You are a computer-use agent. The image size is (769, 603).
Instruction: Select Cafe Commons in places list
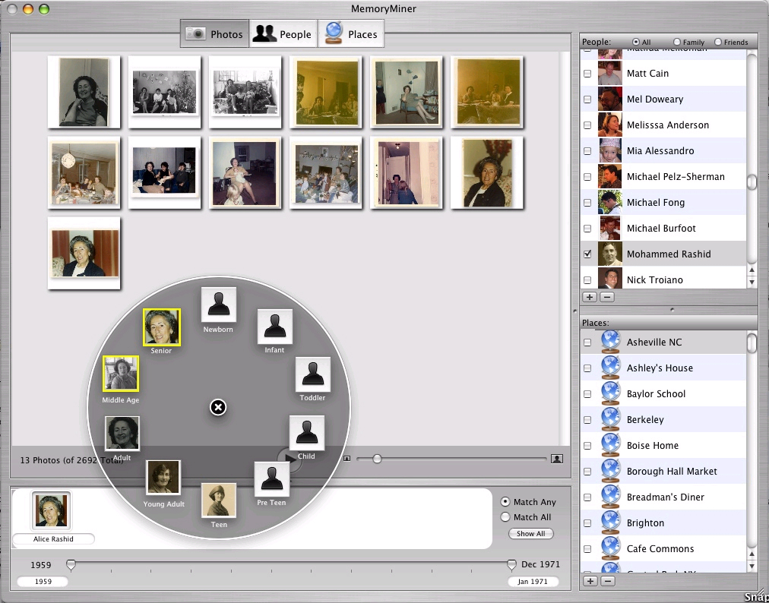tap(663, 548)
